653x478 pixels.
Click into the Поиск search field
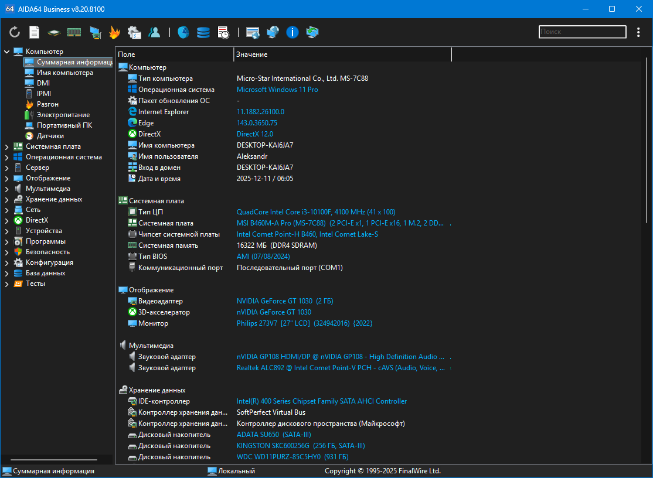coord(581,32)
